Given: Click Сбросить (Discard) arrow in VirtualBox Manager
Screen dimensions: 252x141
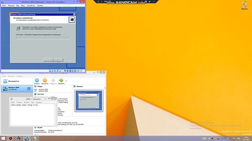Looking at the screenshot, I should [53, 81].
